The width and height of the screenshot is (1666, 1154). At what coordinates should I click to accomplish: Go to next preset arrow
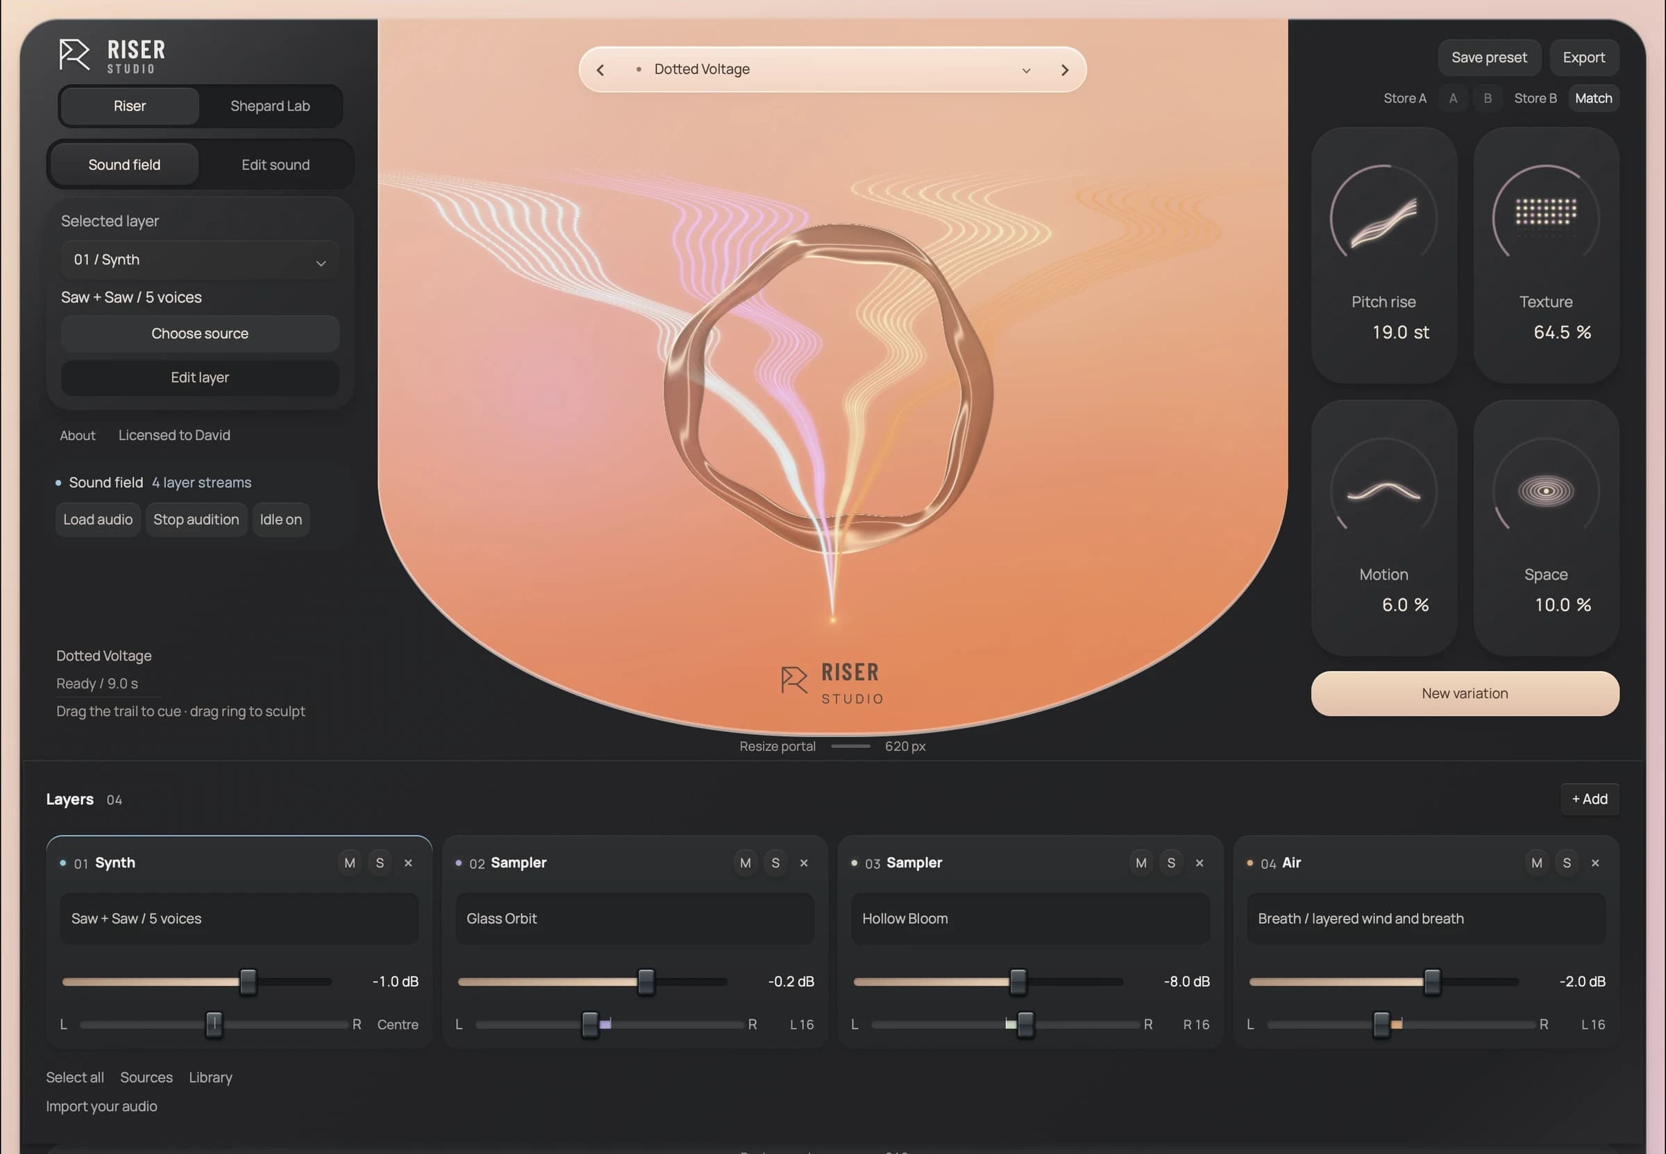click(1064, 70)
